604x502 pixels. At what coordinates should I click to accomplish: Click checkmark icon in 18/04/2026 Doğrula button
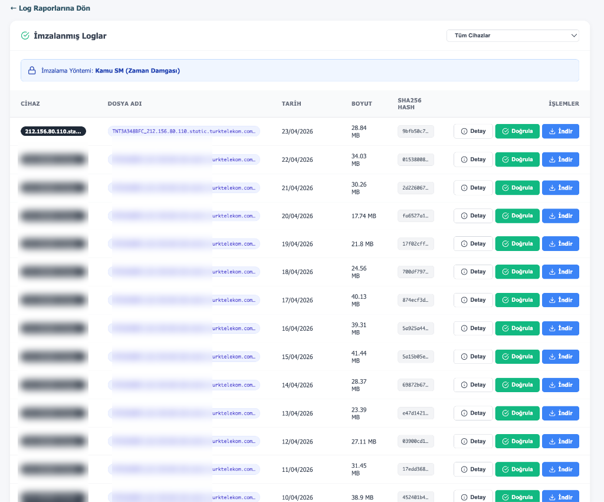coord(505,272)
